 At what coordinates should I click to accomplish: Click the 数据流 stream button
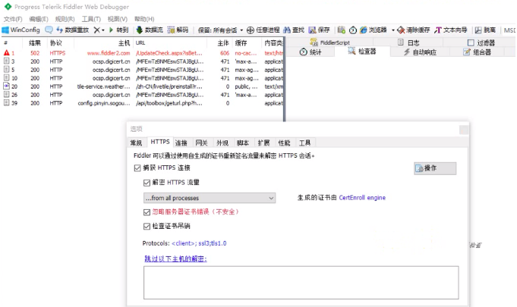point(150,30)
